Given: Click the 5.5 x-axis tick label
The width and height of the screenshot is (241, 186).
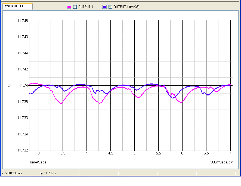Looking at the screenshot, I should click(x=158, y=153).
